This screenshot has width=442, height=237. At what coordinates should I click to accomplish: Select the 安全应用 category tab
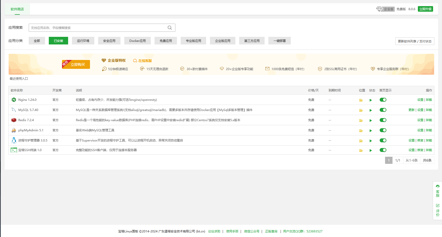[109, 41]
